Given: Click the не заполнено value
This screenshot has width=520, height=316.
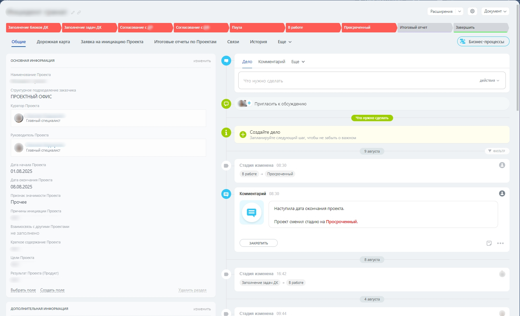Looking at the screenshot, I should (25, 233).
